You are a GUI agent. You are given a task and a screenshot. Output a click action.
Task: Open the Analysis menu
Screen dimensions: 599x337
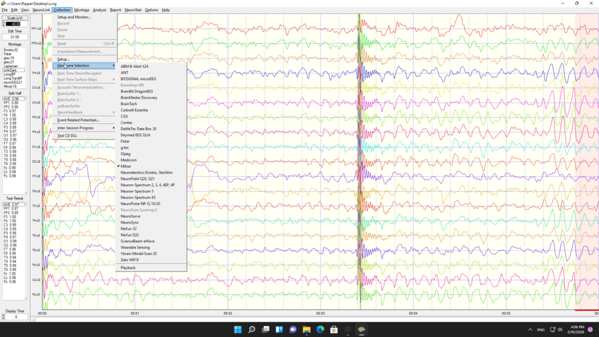pos(99,10)
